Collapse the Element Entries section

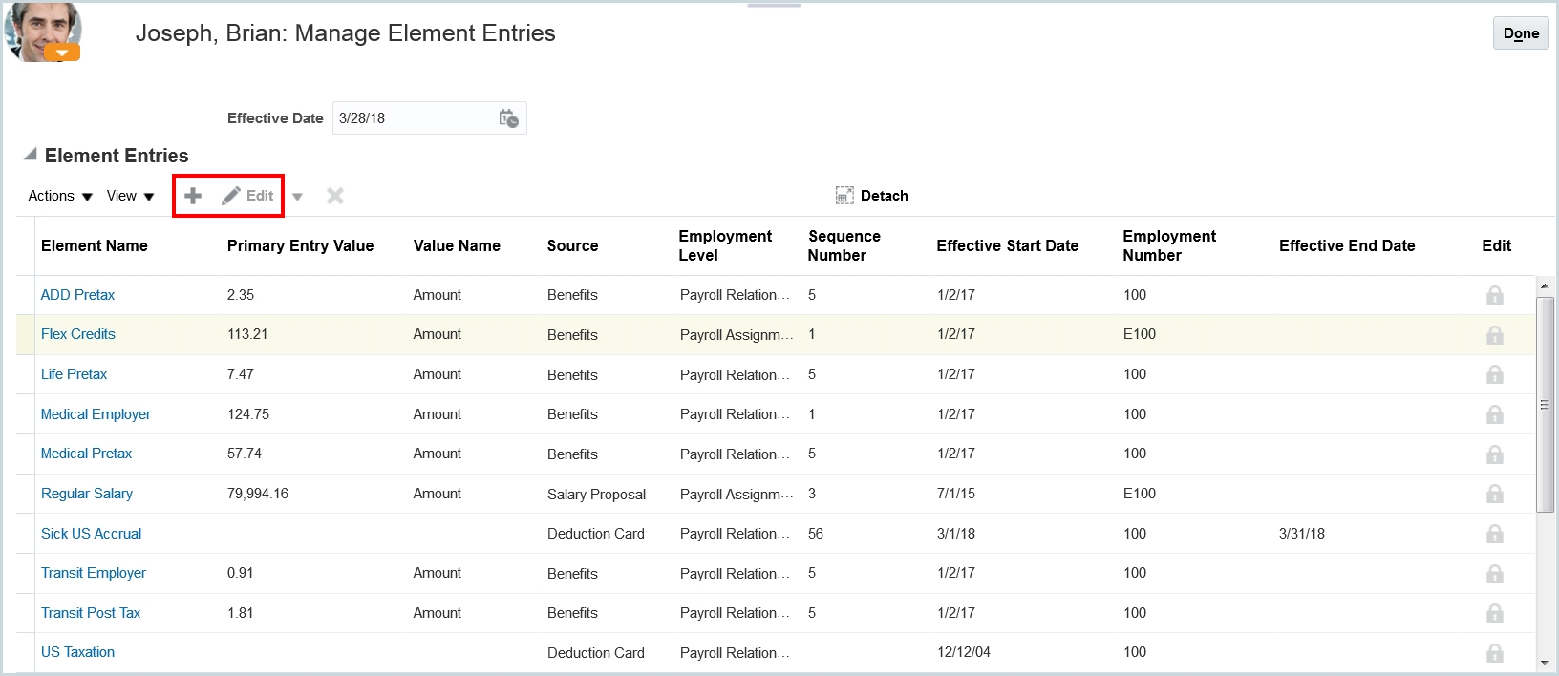click(x=31, y=155)
